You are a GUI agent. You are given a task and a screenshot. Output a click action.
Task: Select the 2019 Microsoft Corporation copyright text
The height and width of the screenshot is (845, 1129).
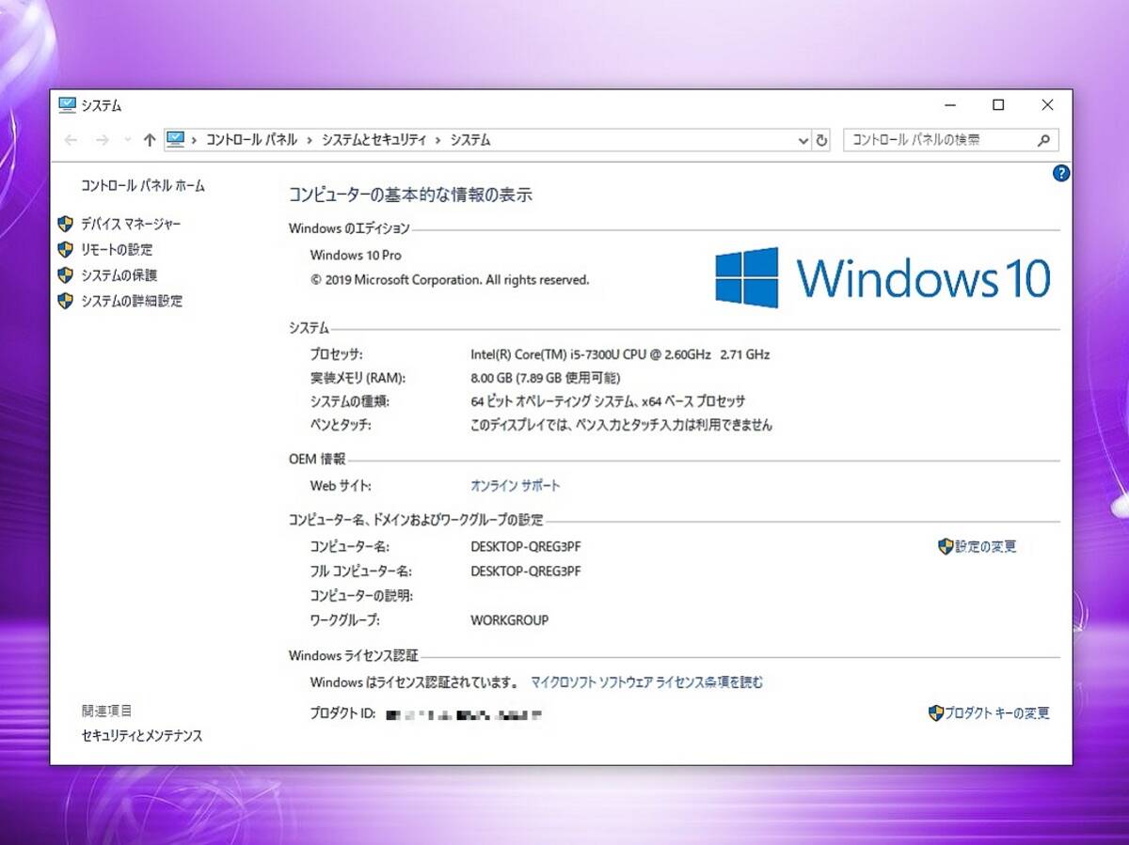[450, 280]
